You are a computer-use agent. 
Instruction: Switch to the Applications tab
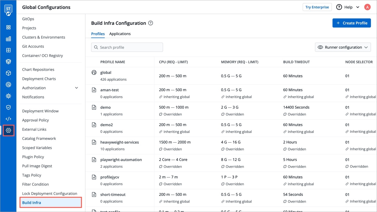(x=120, y=34)
